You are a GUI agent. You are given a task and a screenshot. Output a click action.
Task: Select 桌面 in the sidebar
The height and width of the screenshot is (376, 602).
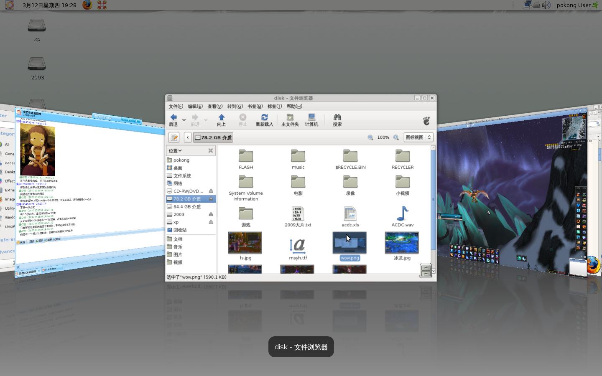pyautogui.click(x=191, y=168)
